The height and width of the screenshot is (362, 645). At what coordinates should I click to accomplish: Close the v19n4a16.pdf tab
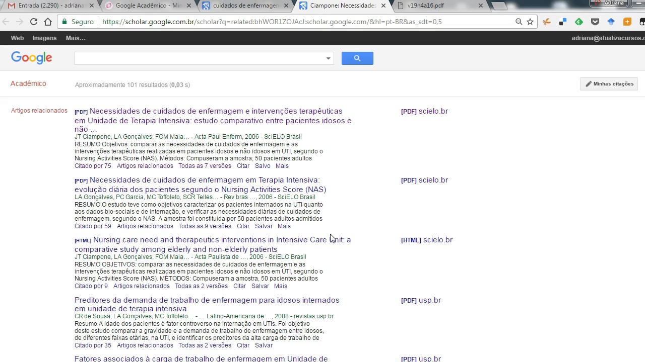point(481,6)
